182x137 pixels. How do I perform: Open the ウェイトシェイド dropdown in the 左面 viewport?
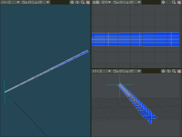[x=127, y=2]
